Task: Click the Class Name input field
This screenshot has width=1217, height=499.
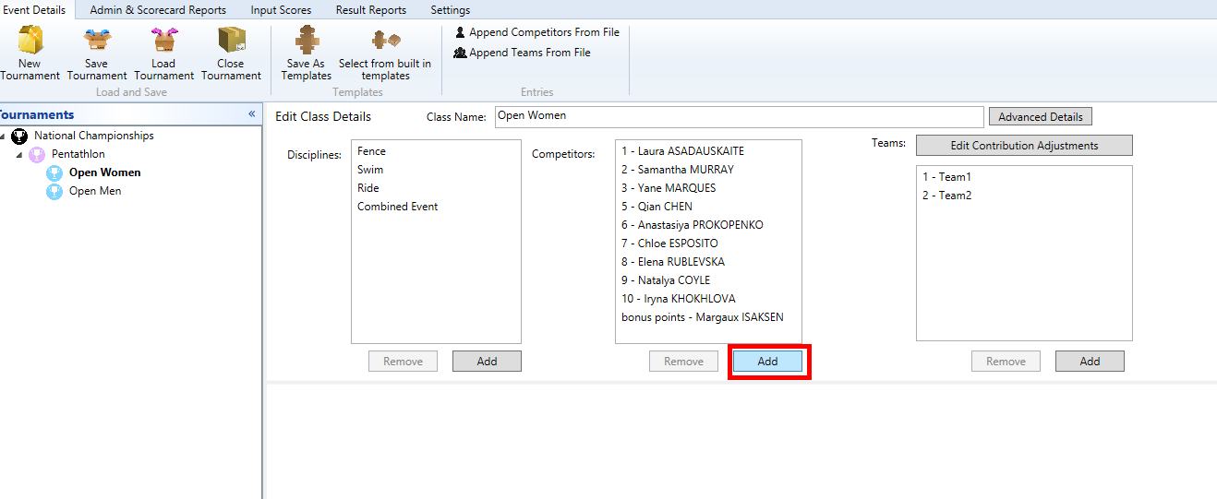Action: click(x=739, y=116)
